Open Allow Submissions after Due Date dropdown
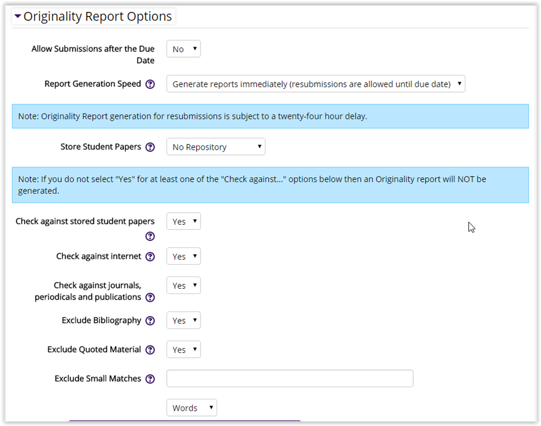 (183, 49)
